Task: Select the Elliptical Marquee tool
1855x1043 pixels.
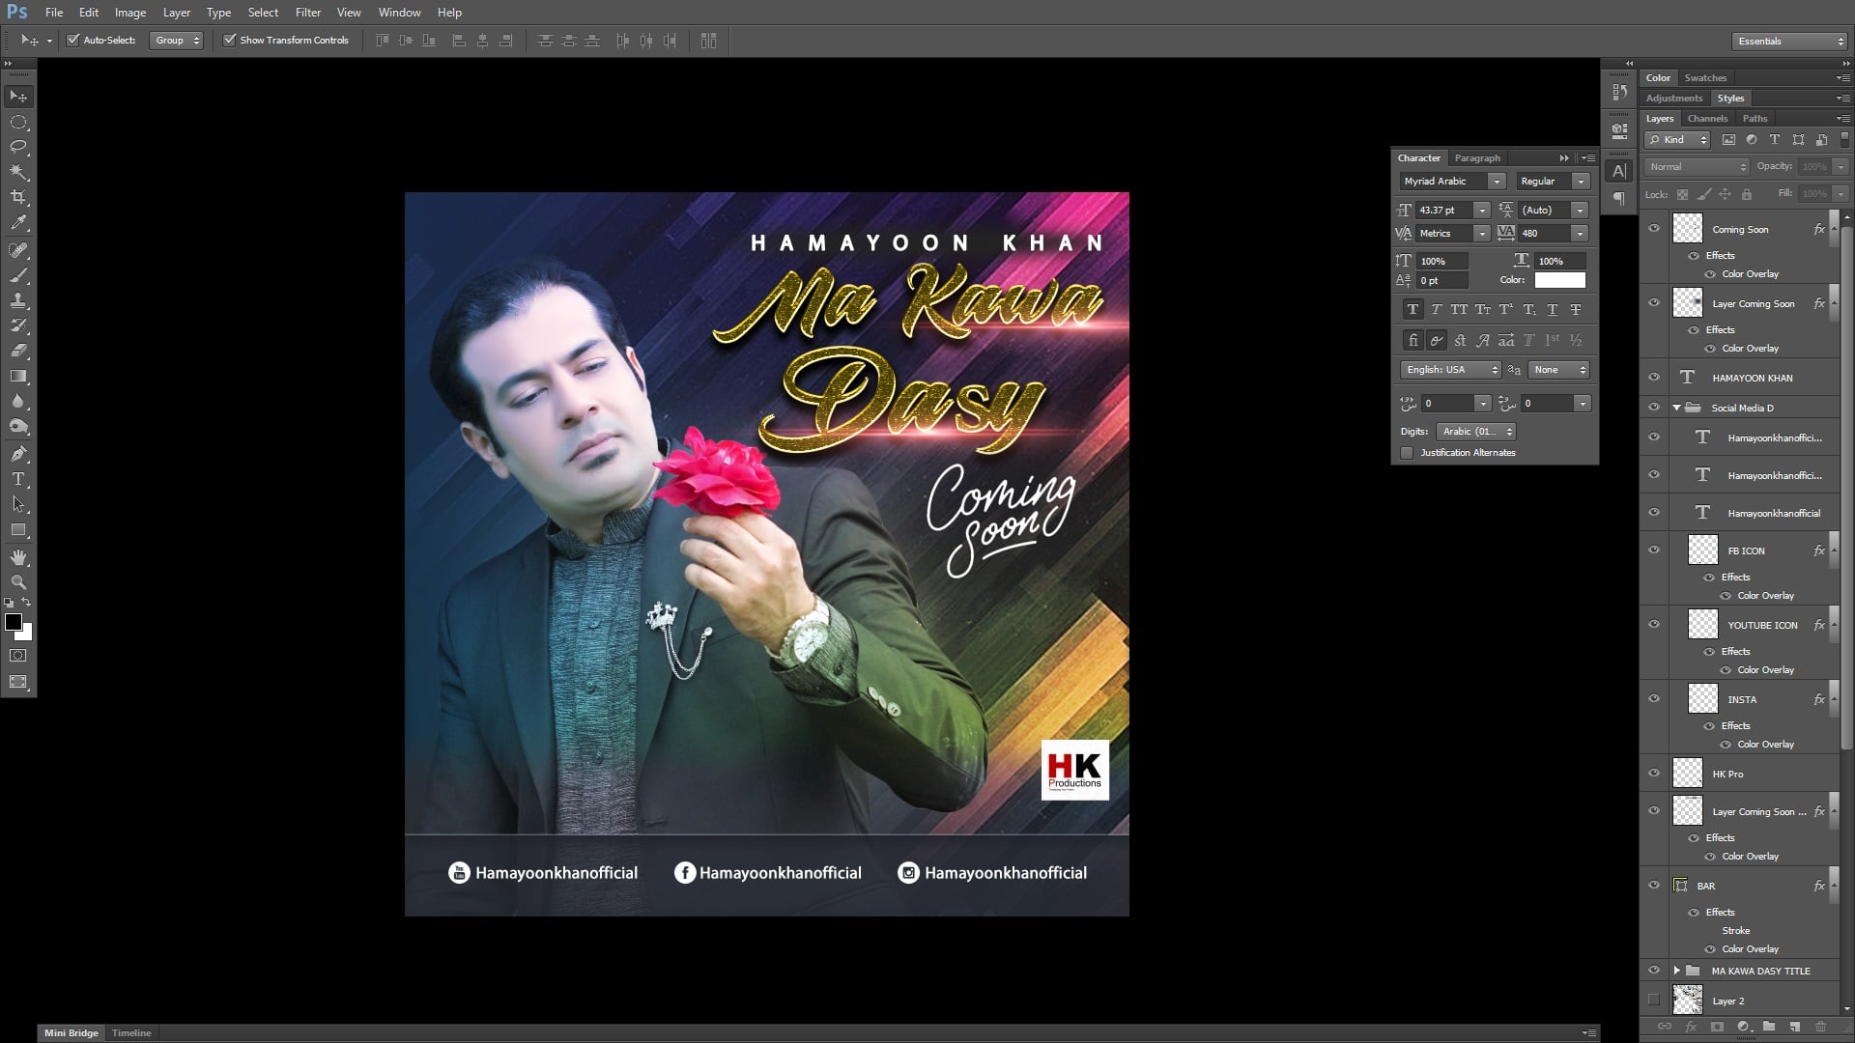Action: (x=18, y=123)
